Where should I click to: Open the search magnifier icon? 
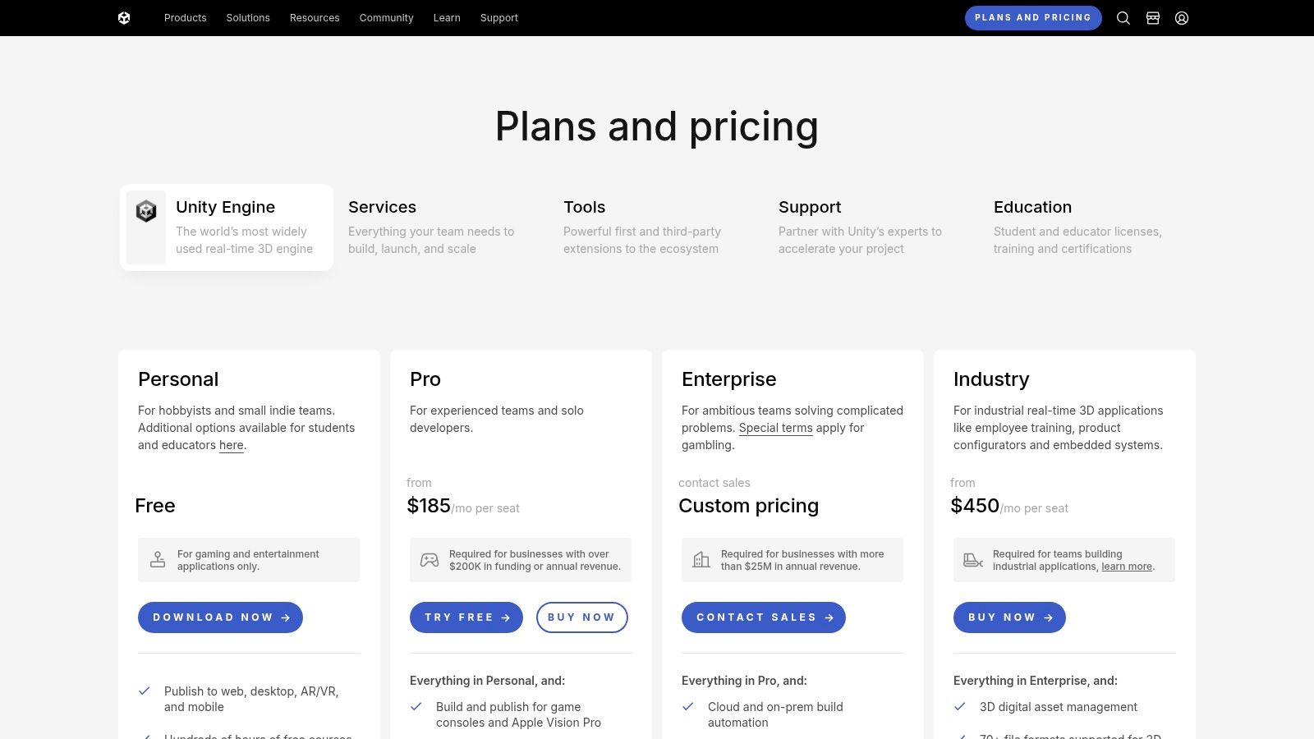(x=1123, y=18)
